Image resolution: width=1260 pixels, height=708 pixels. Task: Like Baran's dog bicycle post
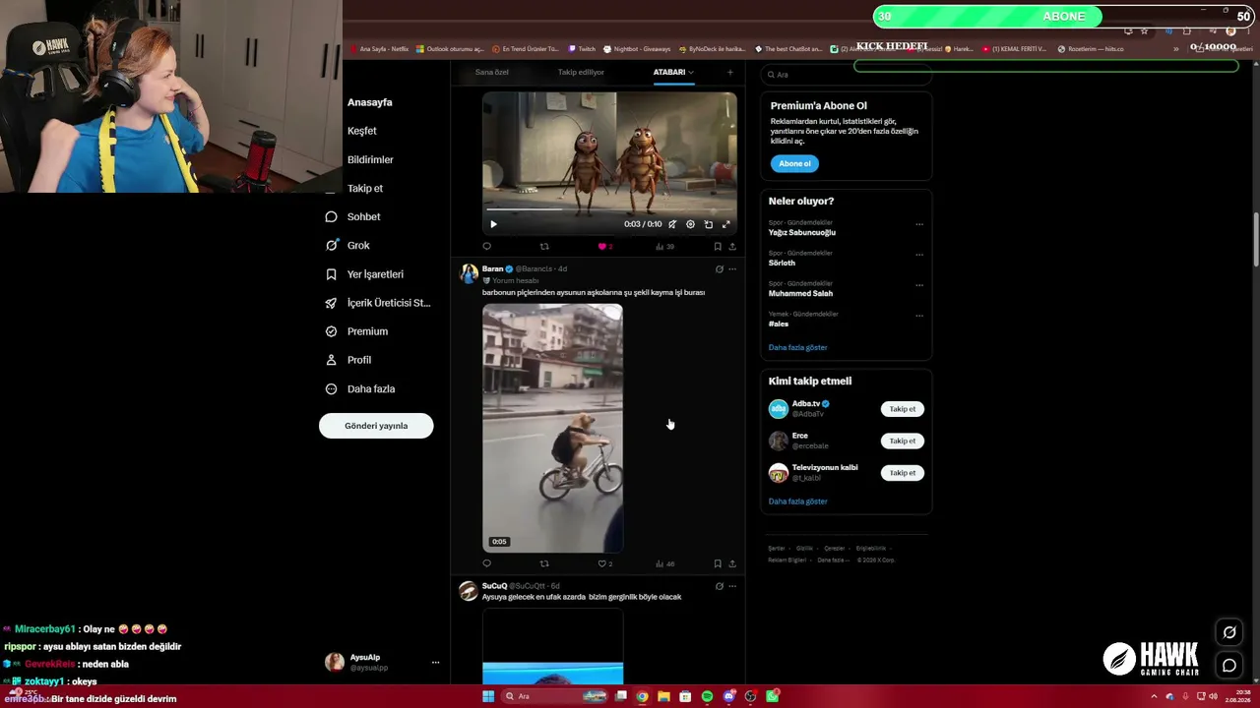(604, 563)
